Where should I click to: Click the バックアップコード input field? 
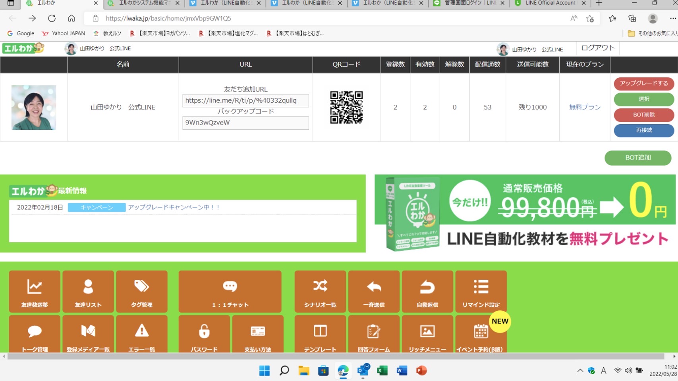(245, 123)
